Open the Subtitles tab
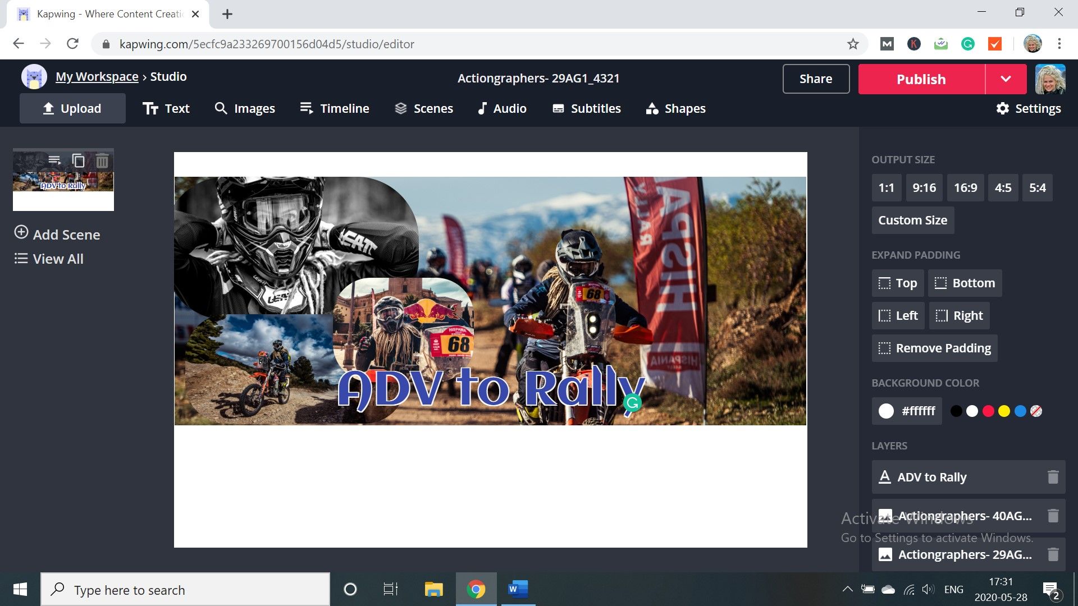Image resolution: width=1078 pixels, height=606 pixels. (587, 108)
